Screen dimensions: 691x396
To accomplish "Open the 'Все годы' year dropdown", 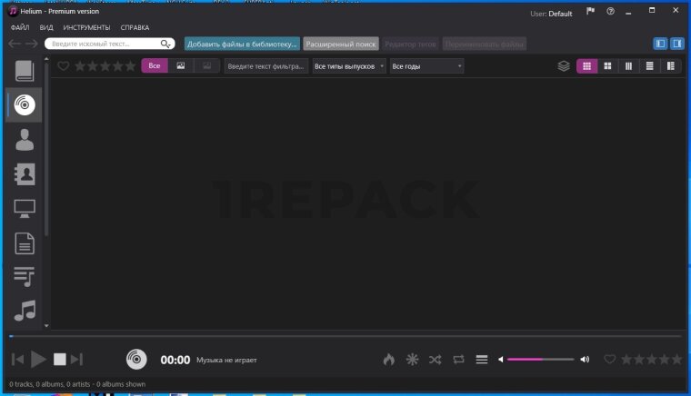I will [x=426, y=66].
